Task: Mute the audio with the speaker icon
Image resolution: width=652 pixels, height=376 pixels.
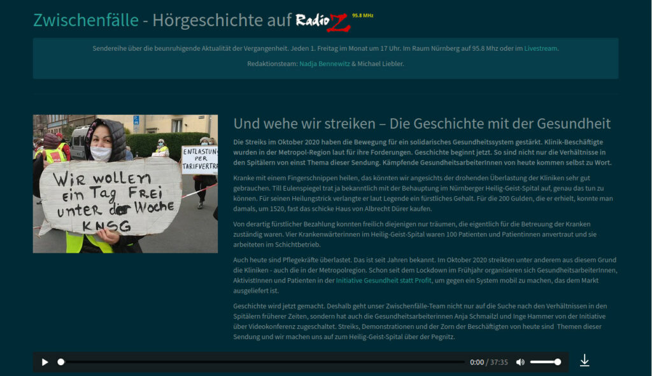Action: pyautogui.click(x=520, y=362)
